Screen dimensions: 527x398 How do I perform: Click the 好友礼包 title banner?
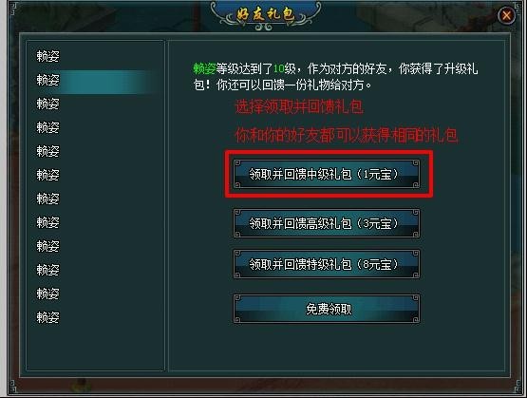(x=266, y=15)
